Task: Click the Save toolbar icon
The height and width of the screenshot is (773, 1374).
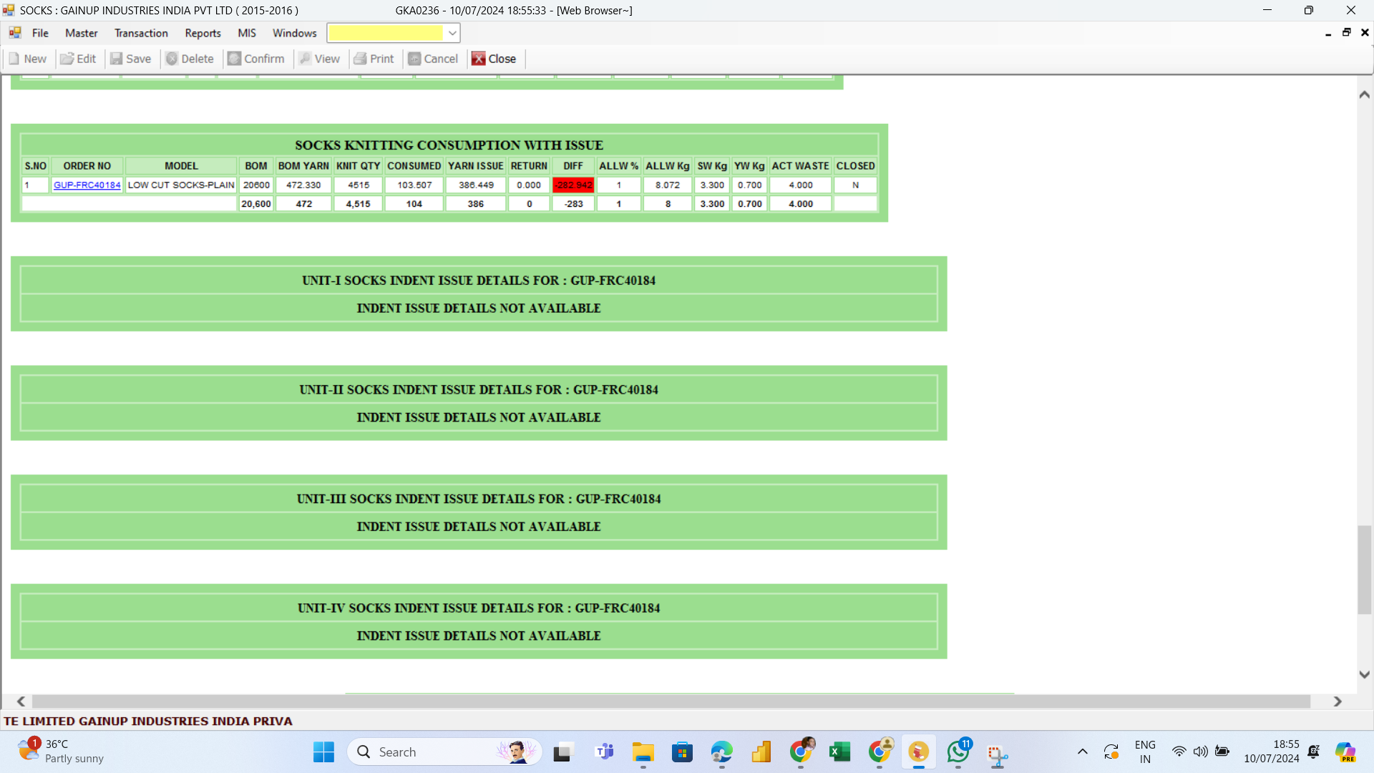Action: 117,59
